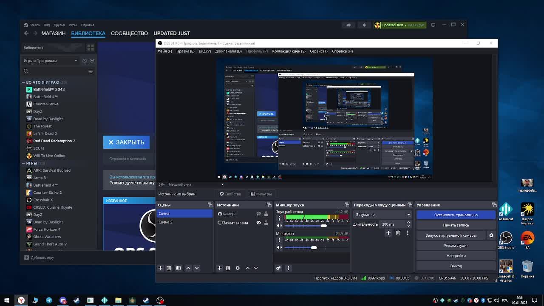Add a scene transition with the plus icon
The image size is (544, 306).
(388, 233)
